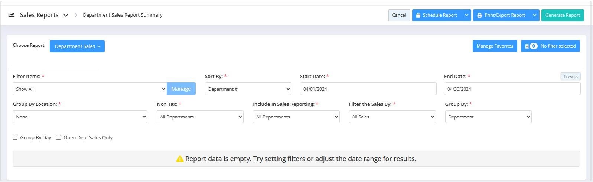Screen dimensions: 593x182
Task: Cancel the report setup
Action: coord(399,15)
